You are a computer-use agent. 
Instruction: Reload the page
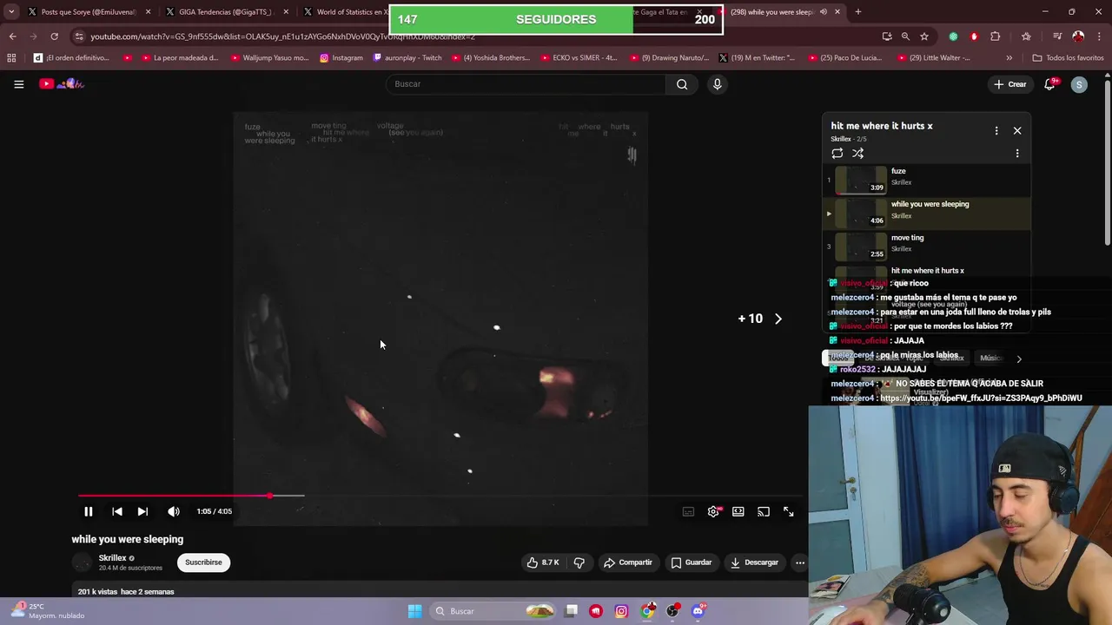click(x=54, y=36)
